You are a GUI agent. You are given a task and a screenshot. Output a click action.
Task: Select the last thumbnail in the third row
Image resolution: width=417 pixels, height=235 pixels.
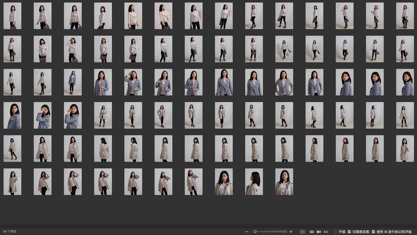click(405, 82)
